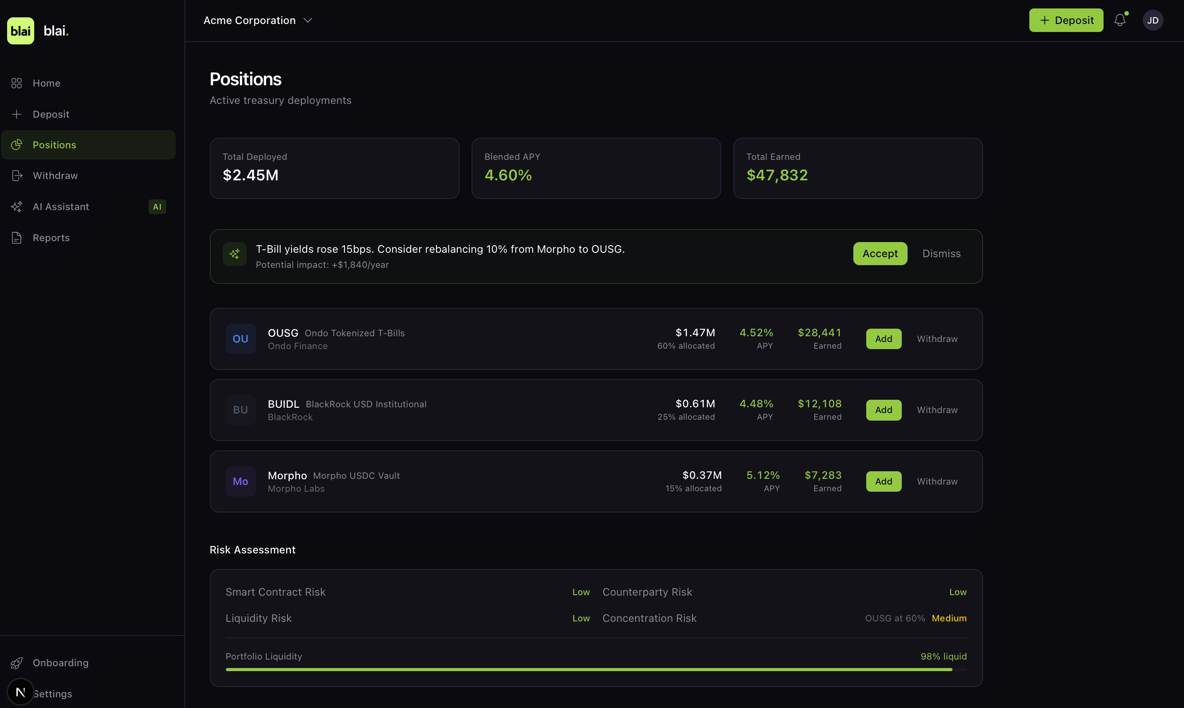The width and height of the screenshot is (1184, 708).
Task: Withdraw from the Morpho USDC Vault
Action: (x=937, y=481)
